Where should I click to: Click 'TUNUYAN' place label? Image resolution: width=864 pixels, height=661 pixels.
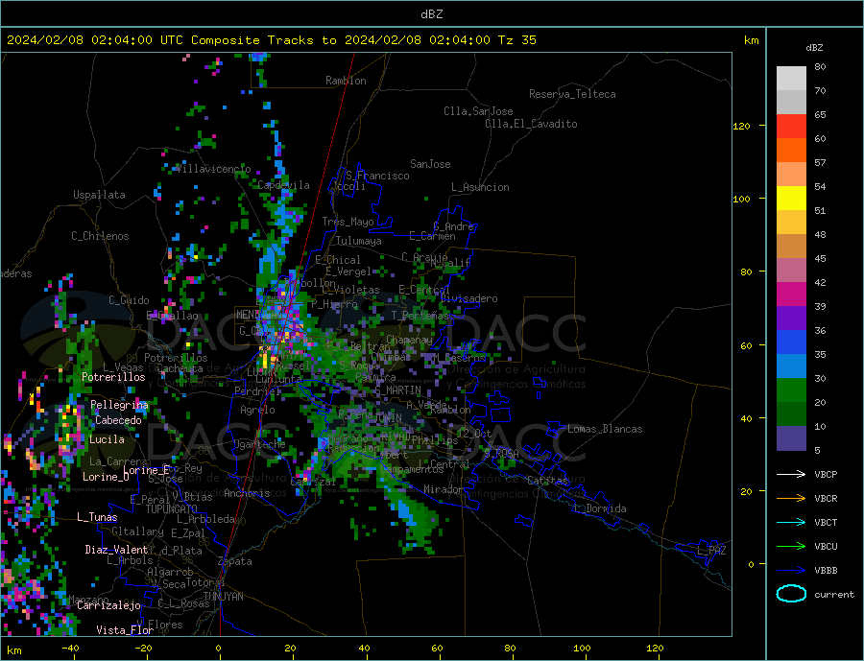point(223,597)
